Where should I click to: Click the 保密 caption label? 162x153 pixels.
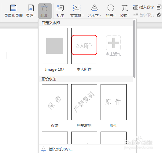coord(55,126)
